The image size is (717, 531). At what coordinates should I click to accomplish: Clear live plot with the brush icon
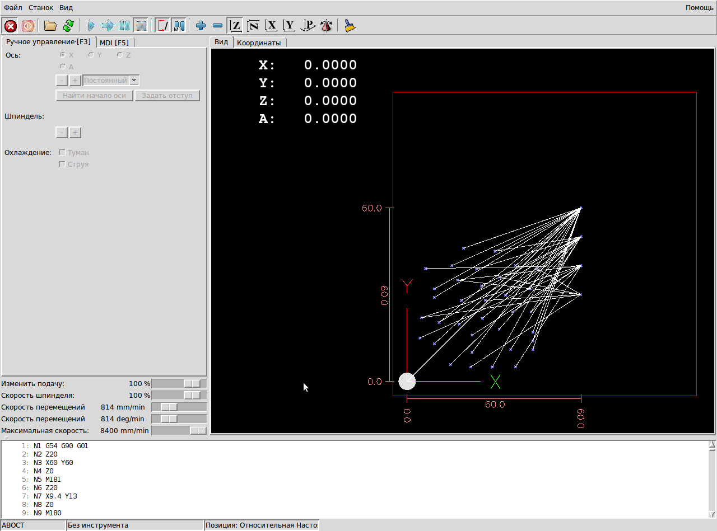(350, 26)
